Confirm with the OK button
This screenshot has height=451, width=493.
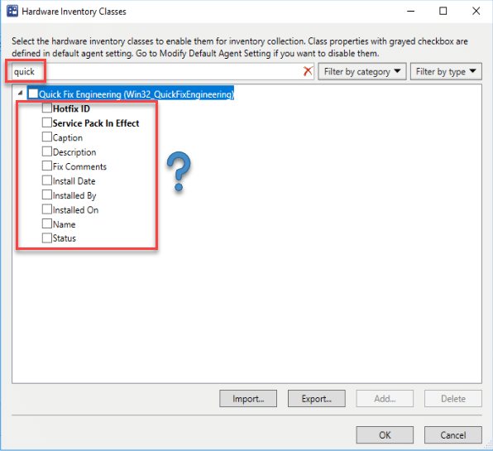pos(385,435)
